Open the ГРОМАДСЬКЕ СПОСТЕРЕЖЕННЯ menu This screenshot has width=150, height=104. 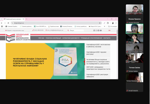91,38
